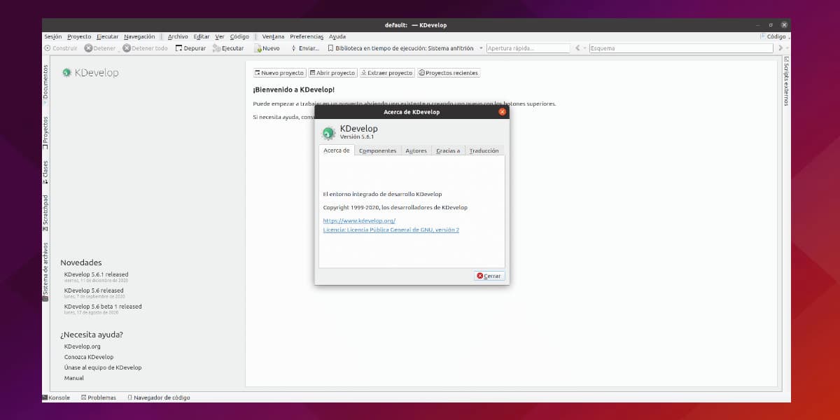The width and height of the screenshot is (840, 420).
Task: Open the Esquema outline combo box
Action: tap(680, 48)
